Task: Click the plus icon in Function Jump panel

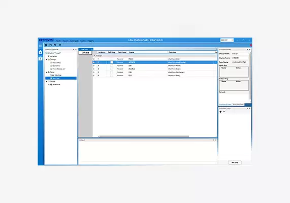Action: (220, 112)
